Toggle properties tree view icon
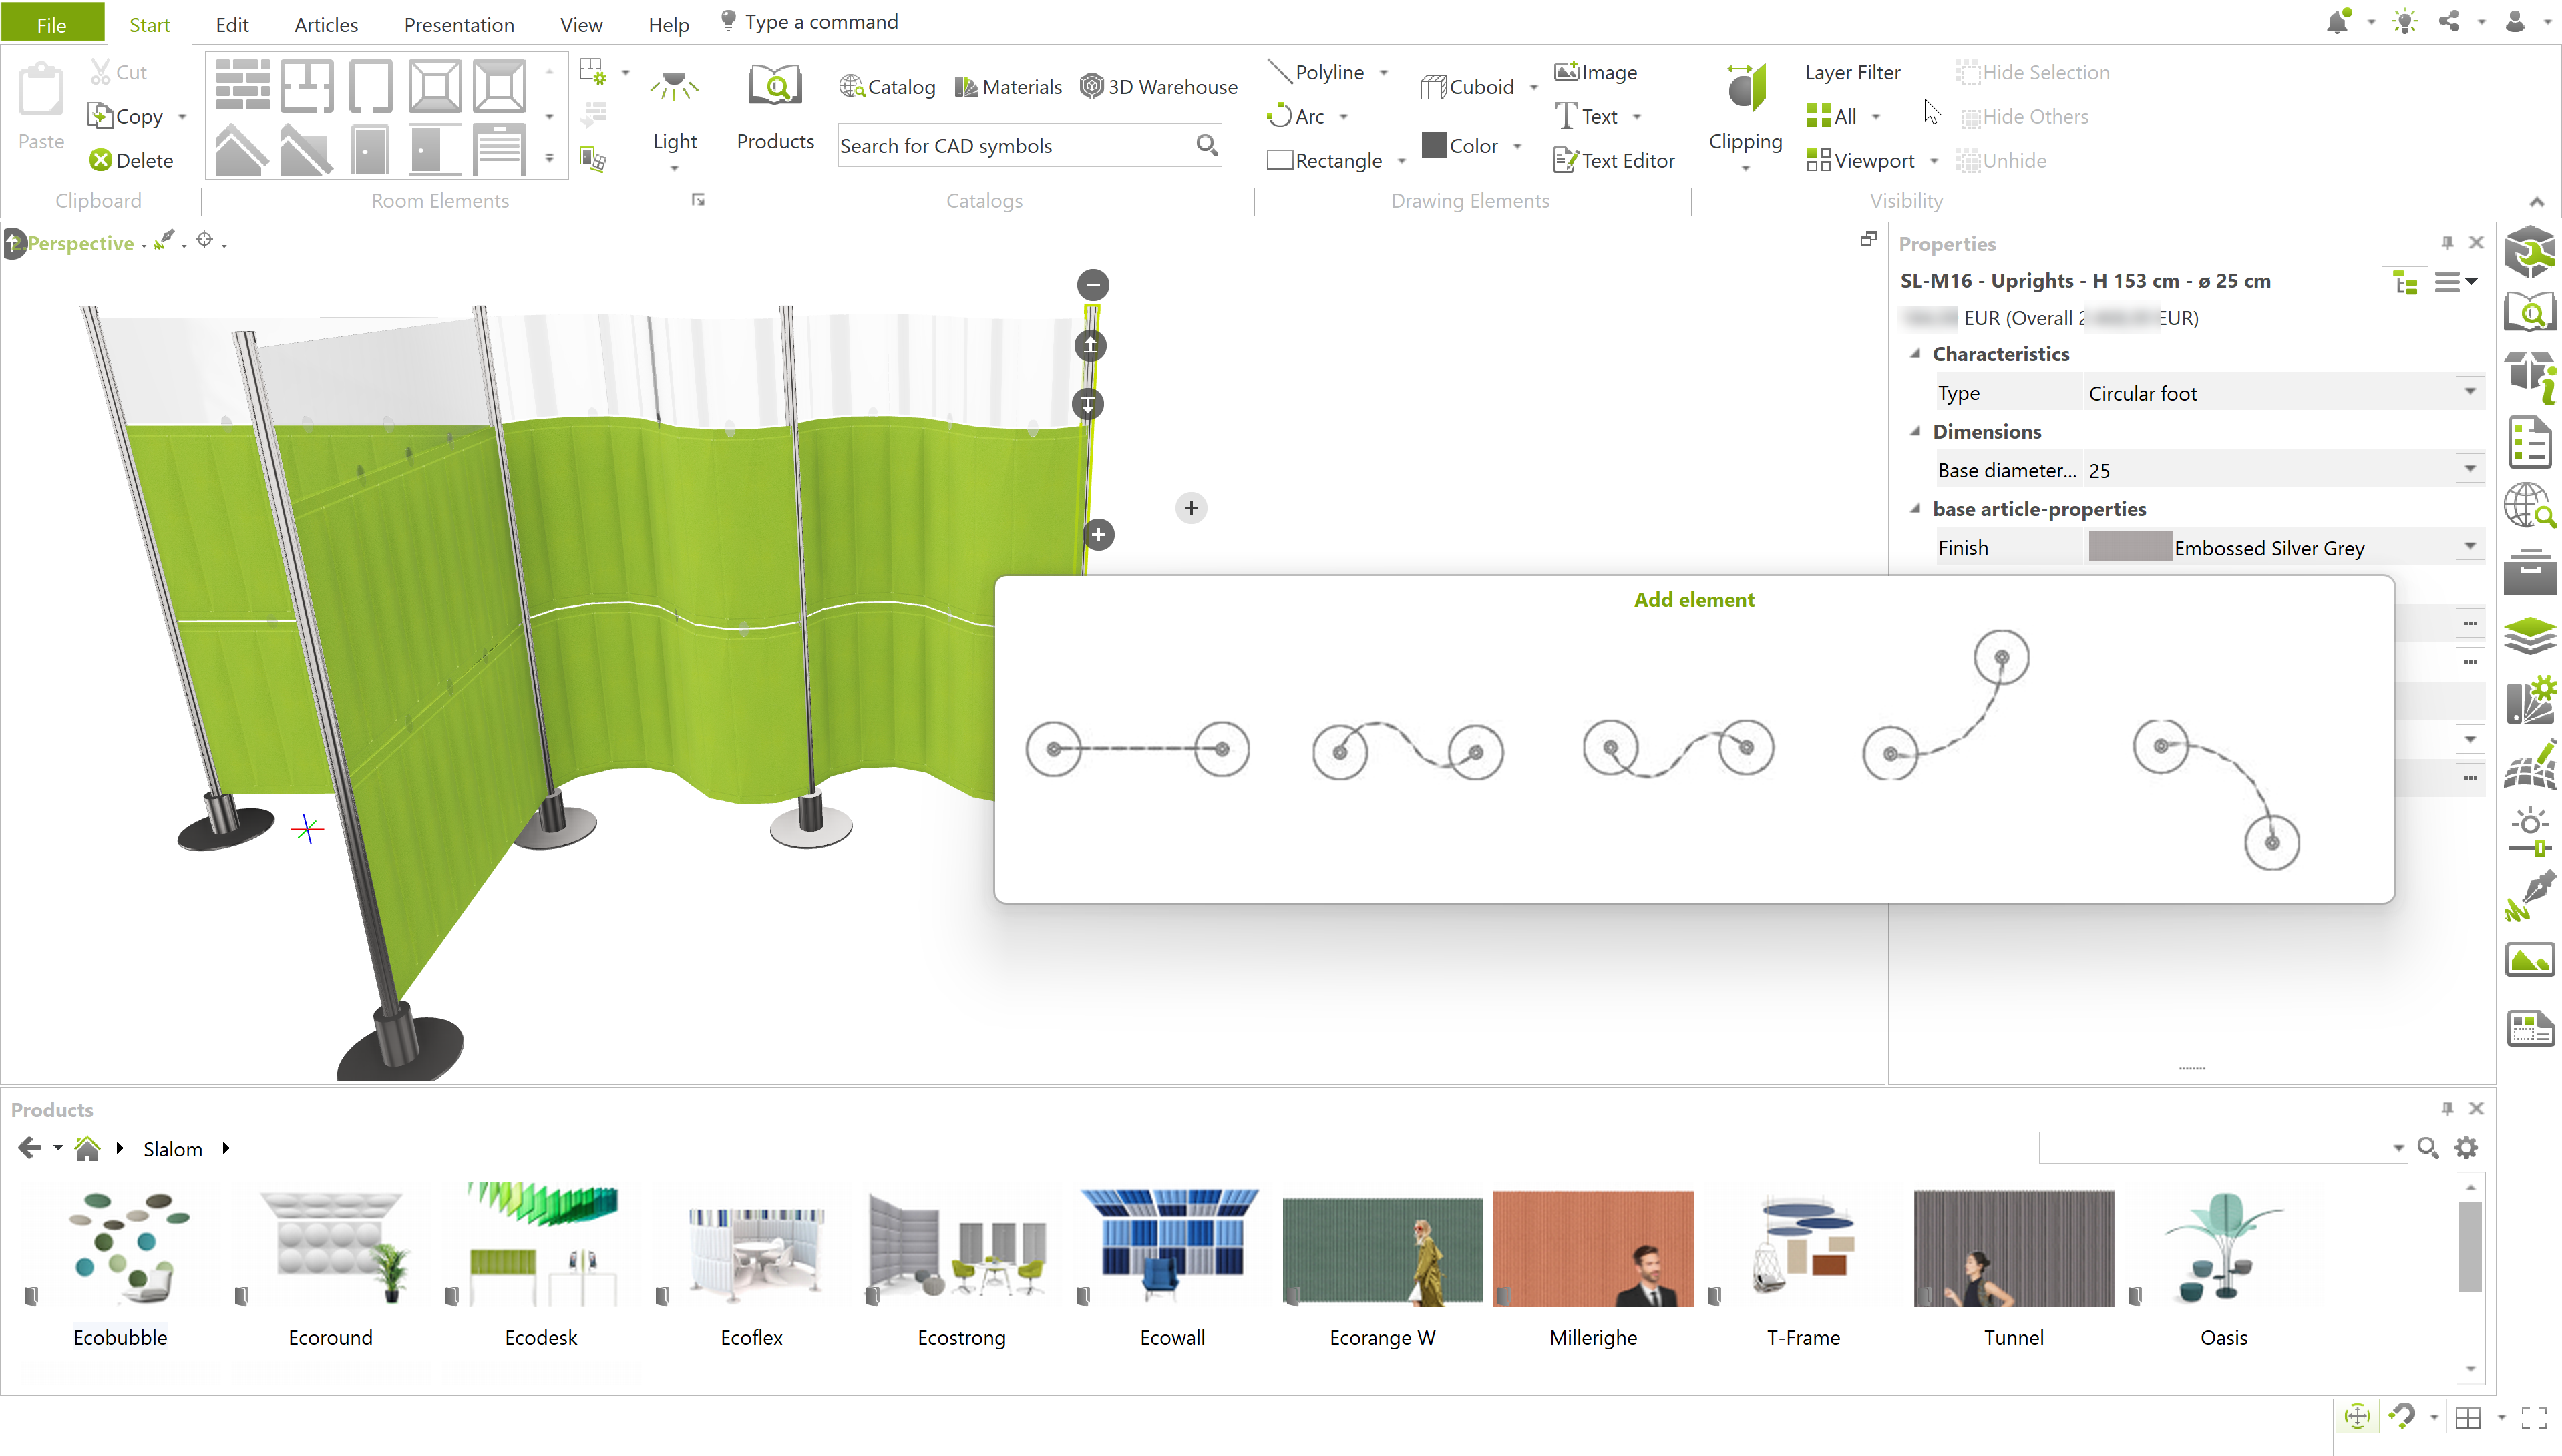Image resolution: width=2562 pixels, height=1456 pixels. coord(2404,284)
